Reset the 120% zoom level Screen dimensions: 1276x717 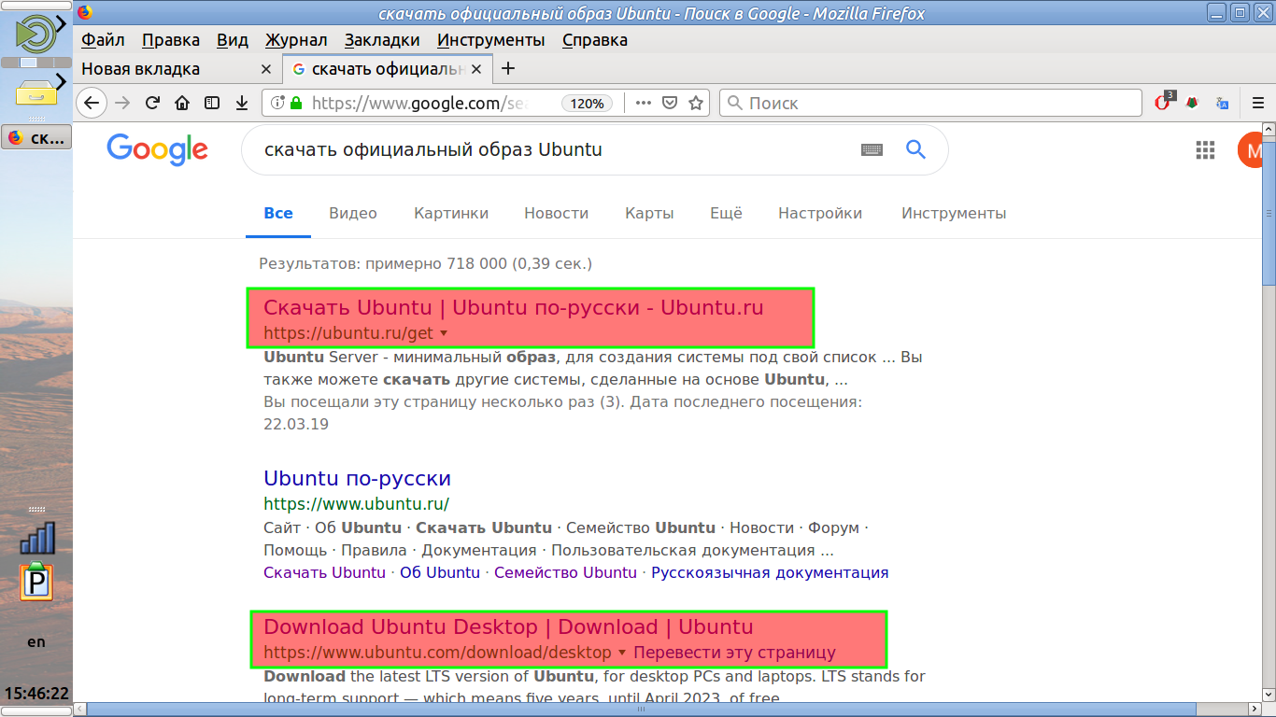(x=588, y=104)
